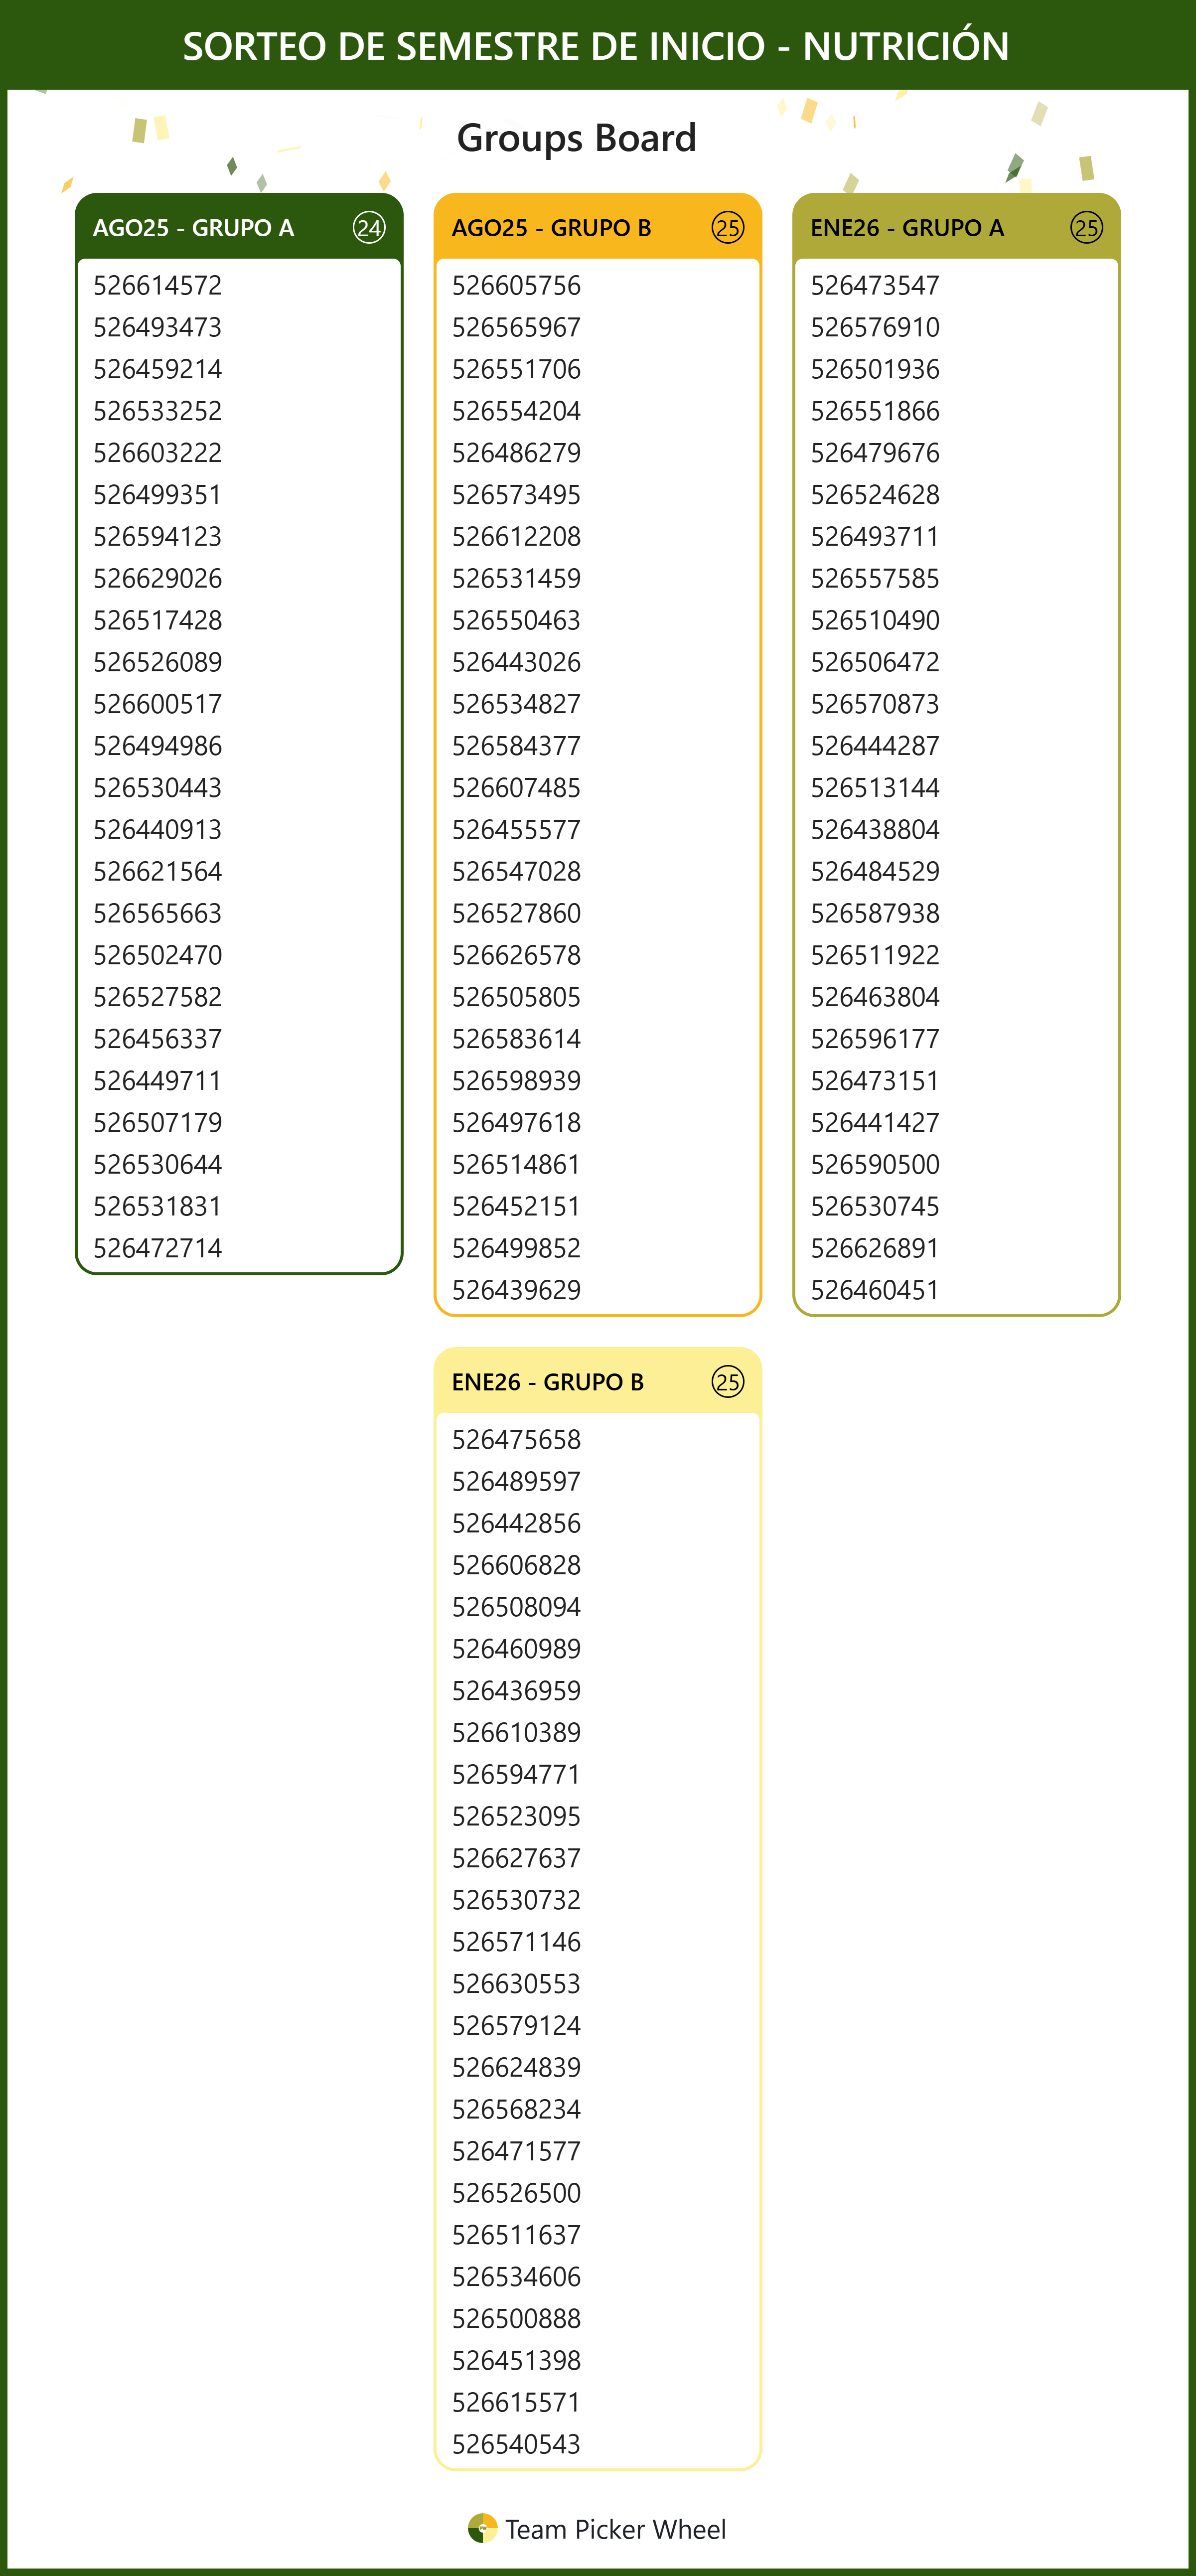Viewport: 1196px width, 2576px height.
Task: Select the ENE26 - GRUPO A header title
Action: (908, 228)
